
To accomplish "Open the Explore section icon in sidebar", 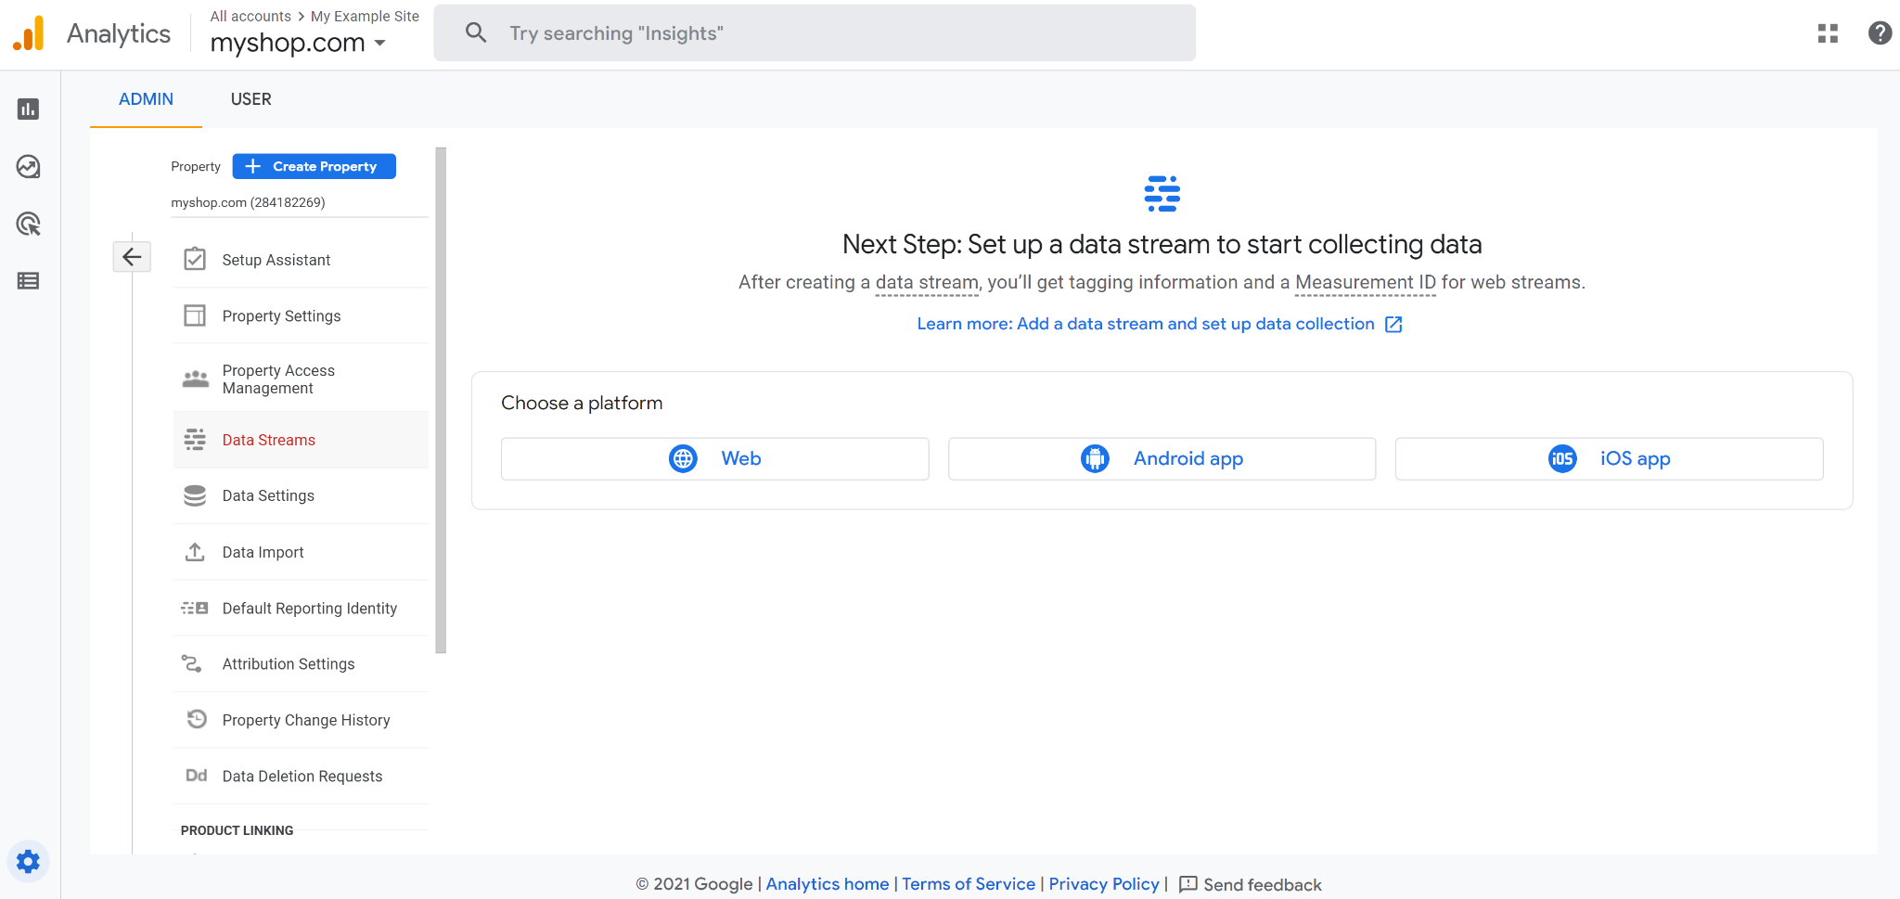I will (28, 167).
